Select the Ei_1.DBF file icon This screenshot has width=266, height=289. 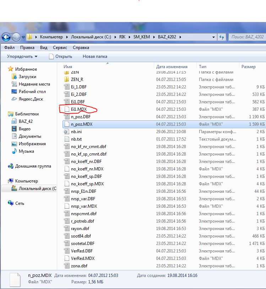[67, 87]
